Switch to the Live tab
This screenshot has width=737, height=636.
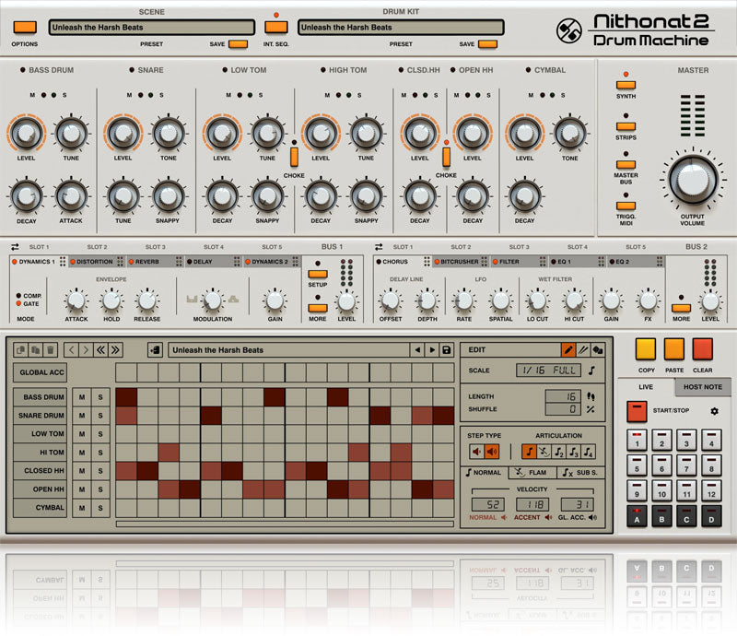pos(646,387)
